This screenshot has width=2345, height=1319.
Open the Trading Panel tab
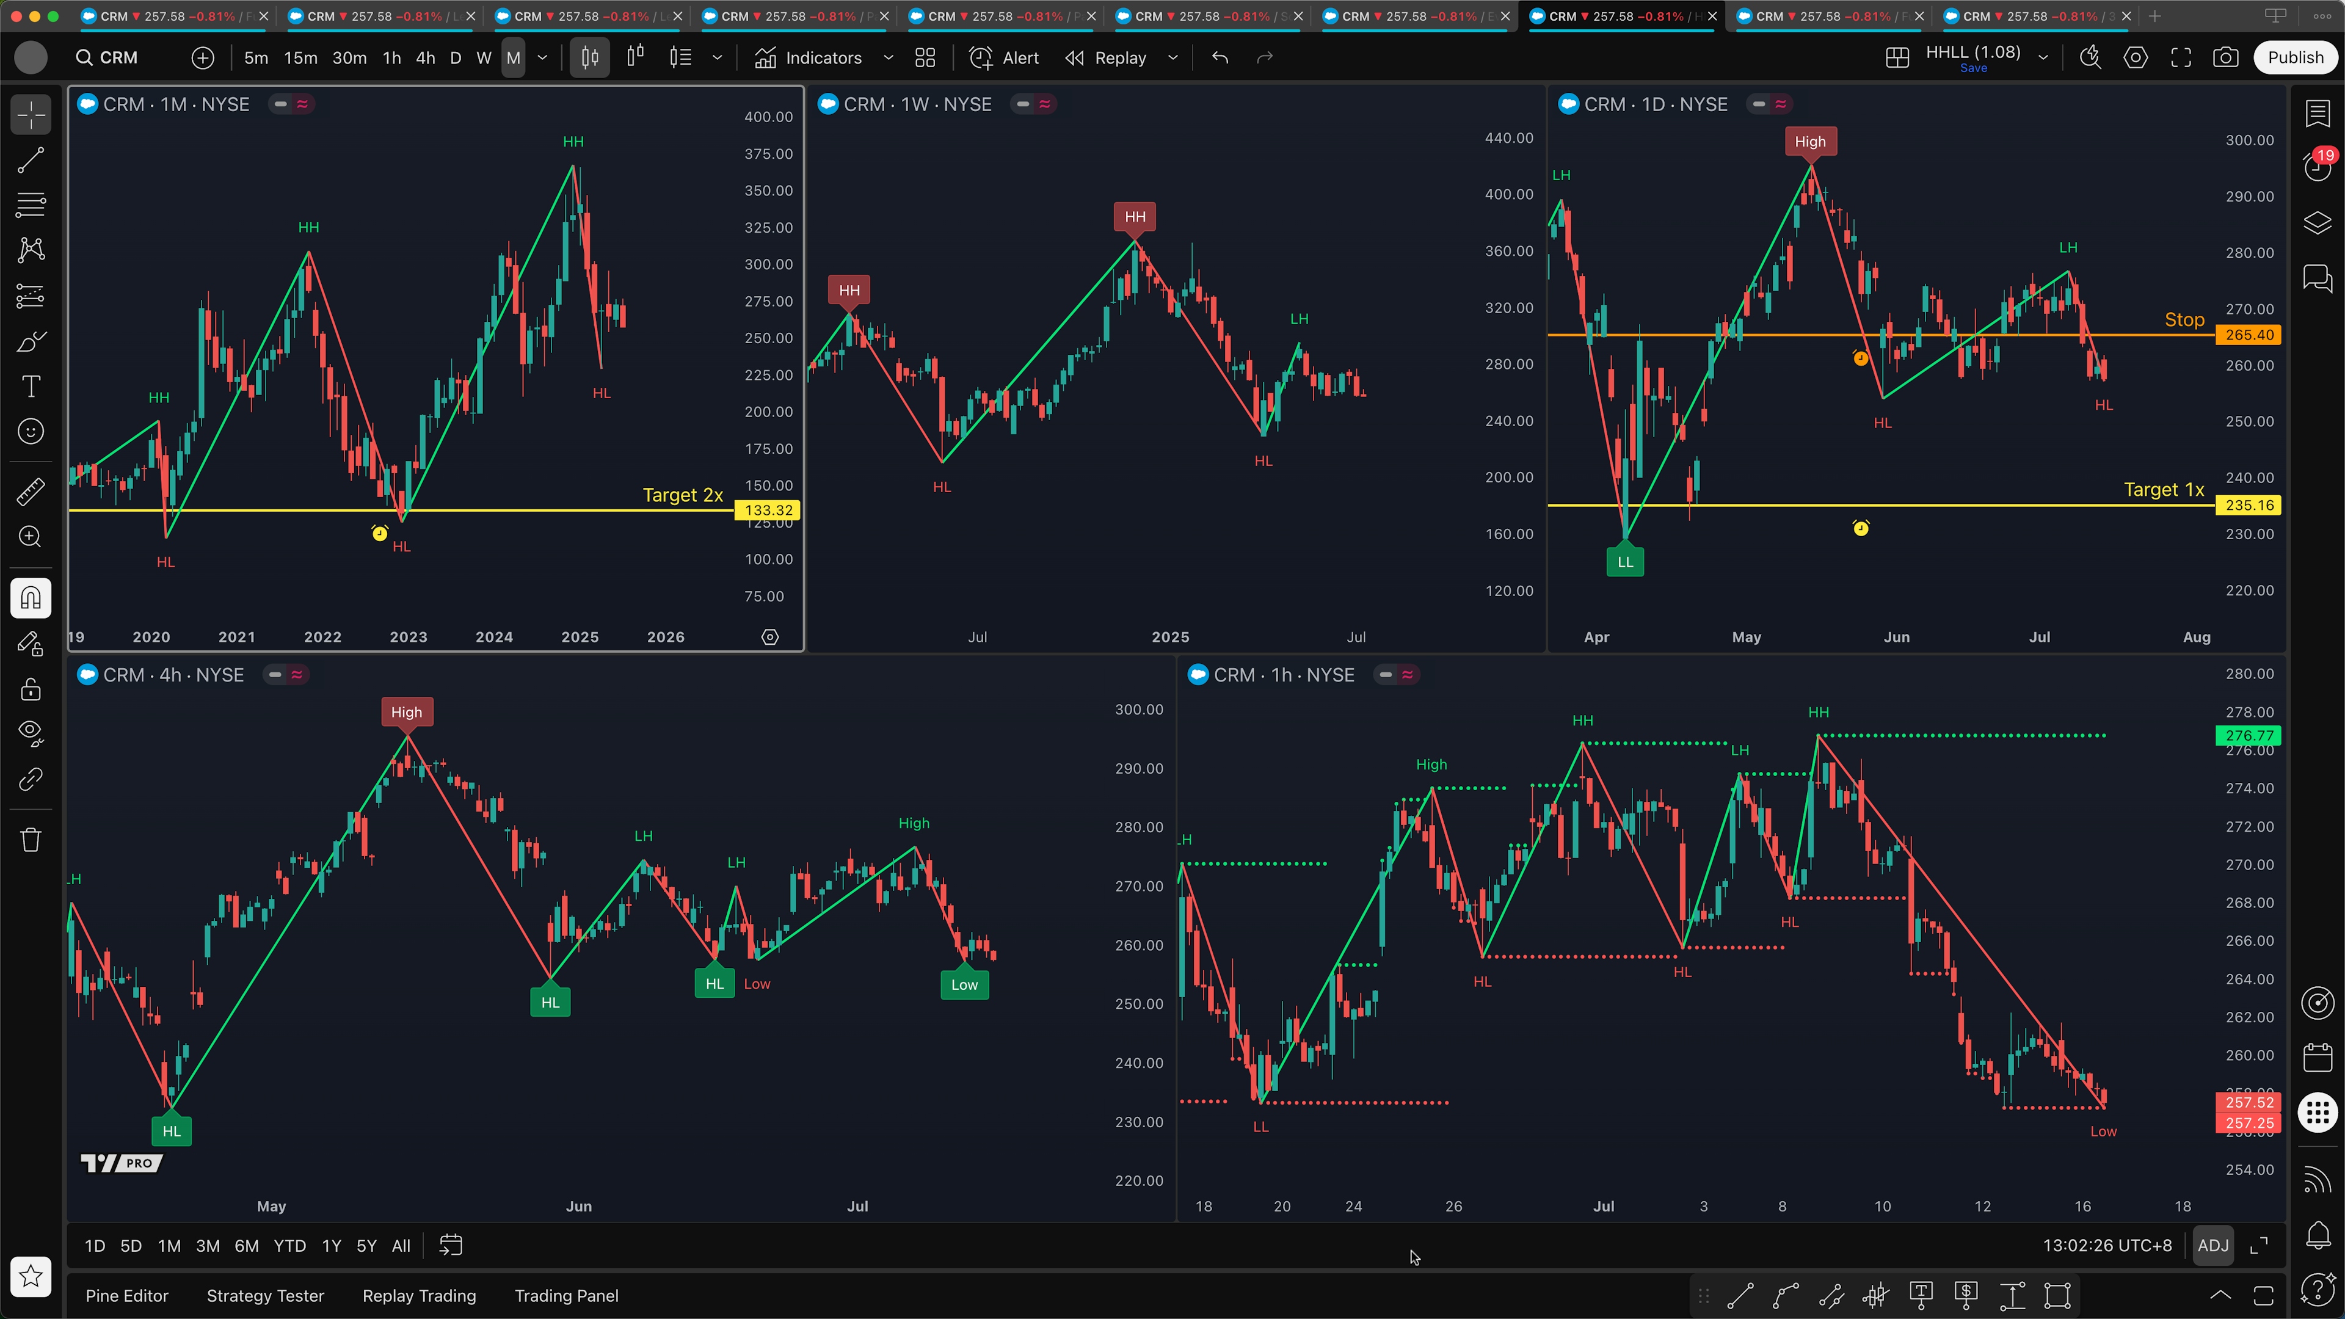pos(566,1295)
